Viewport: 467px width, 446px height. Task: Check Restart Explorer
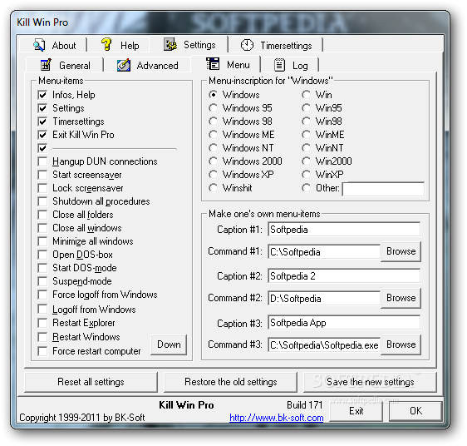point(42,323)
